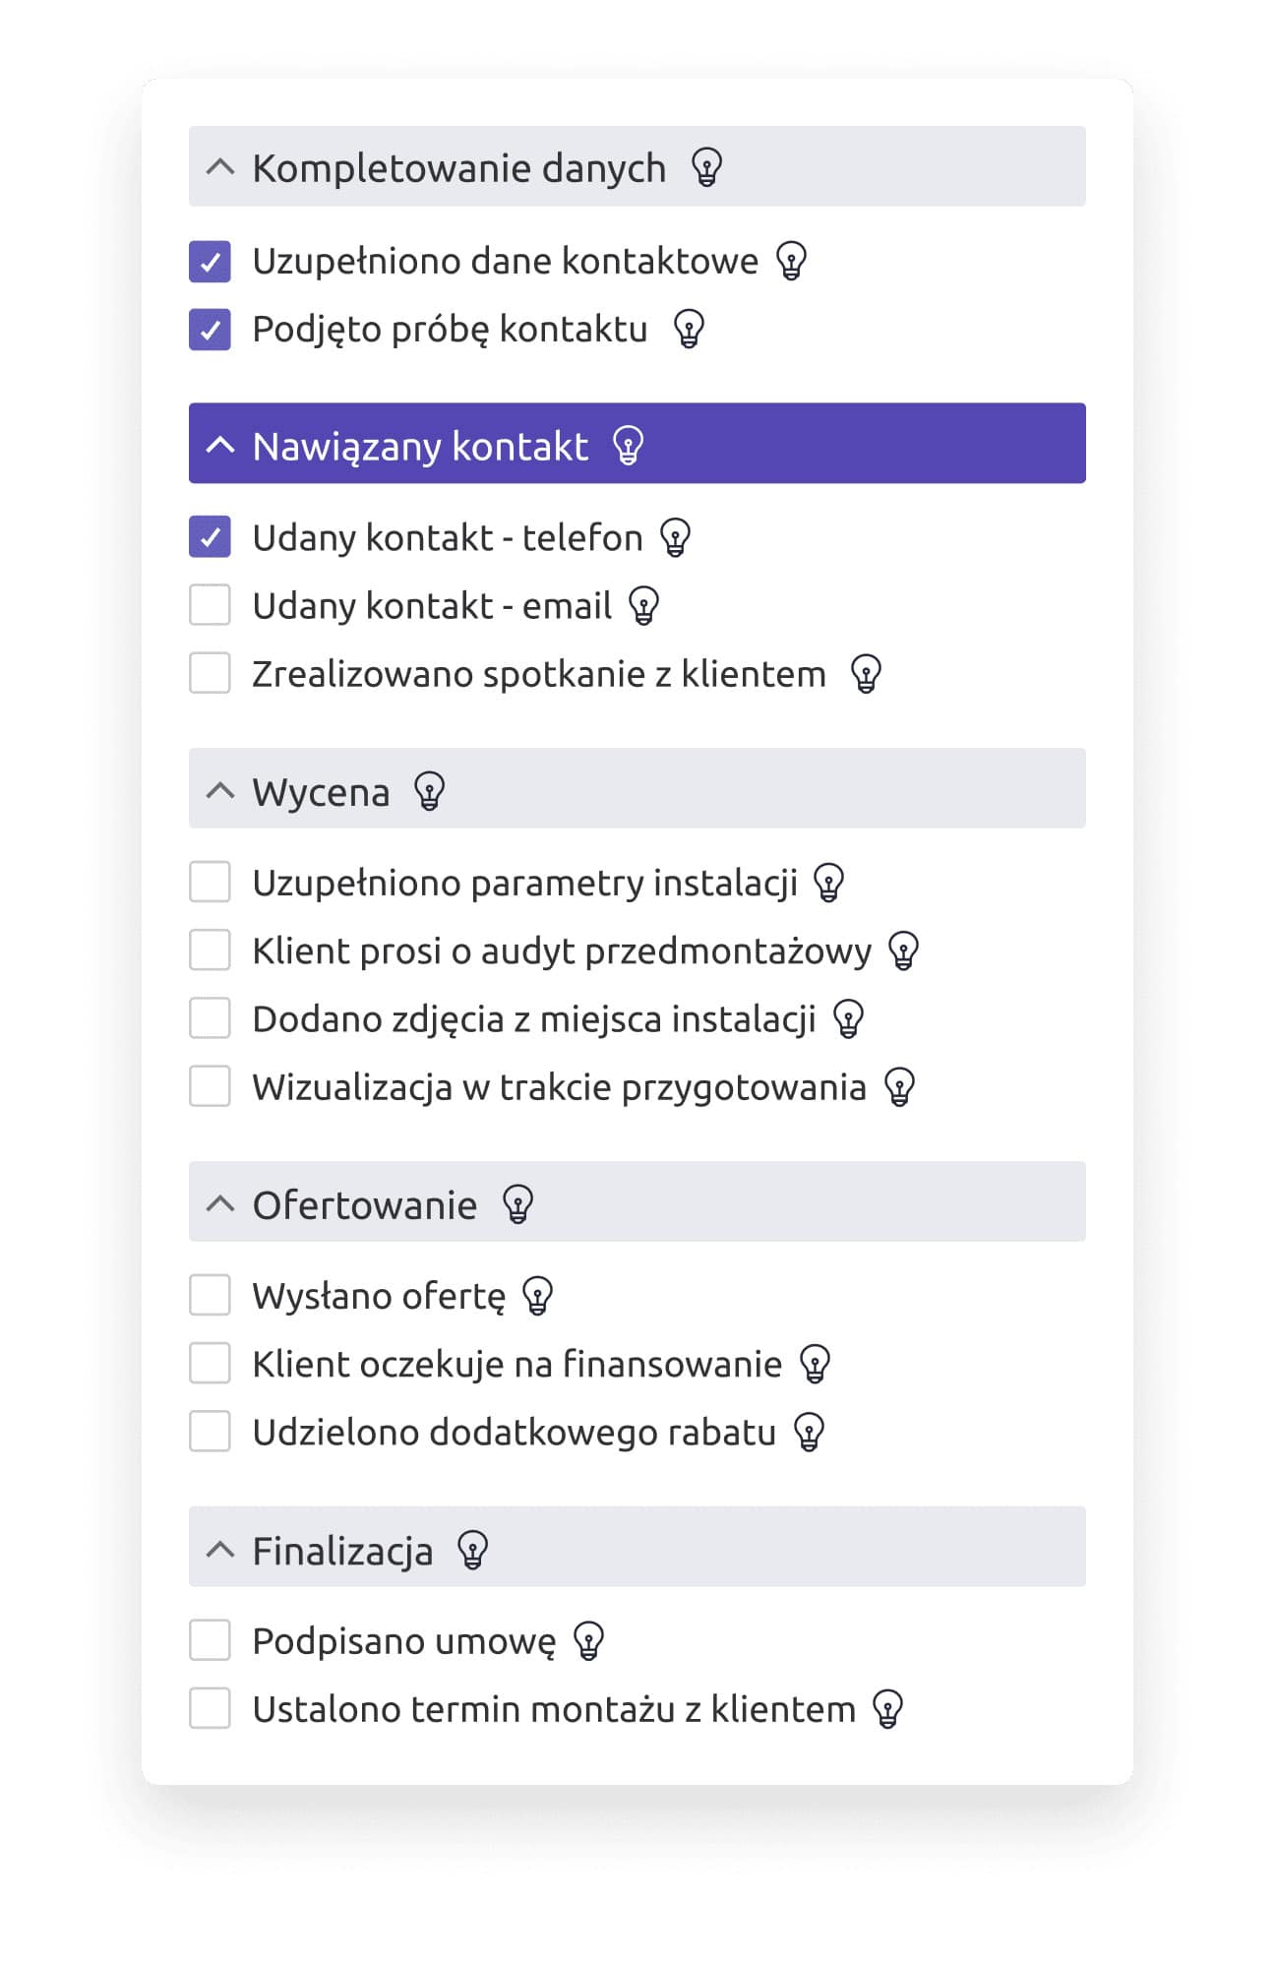Select the Finalizacja section header
1275x1962 pixels.
tap(637, 1547)
